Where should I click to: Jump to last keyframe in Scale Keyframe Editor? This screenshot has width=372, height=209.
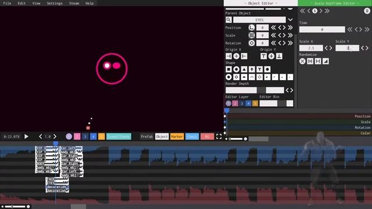pyautogui.click(x=327, y=11)
